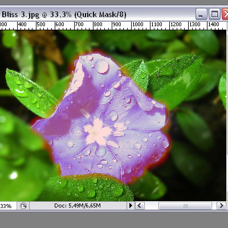Click the Doc: 5,49M/6,65M status text
Image resolution: width=228 pixels, height=228 pixels.
78,206
